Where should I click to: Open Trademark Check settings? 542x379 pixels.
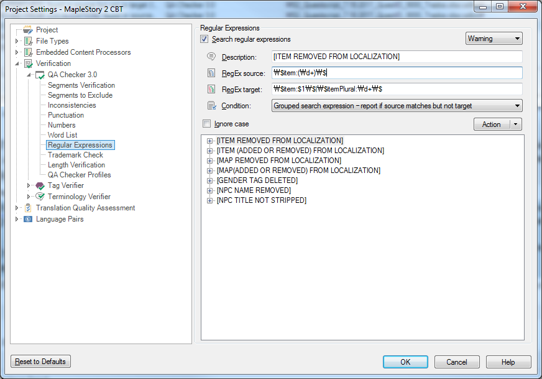[75, 155]
